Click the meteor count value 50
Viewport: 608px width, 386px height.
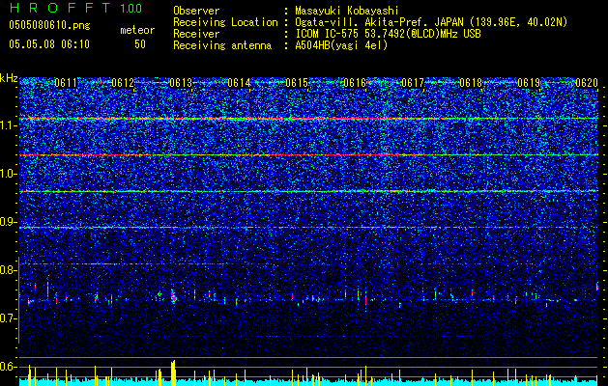(x=140, y=44)
